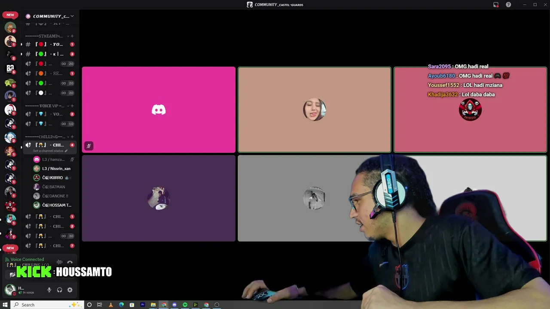The image size is (550, 309).
Task: Select user L3 / Nissrin_xan in voice list
Action: click(54, 169)
